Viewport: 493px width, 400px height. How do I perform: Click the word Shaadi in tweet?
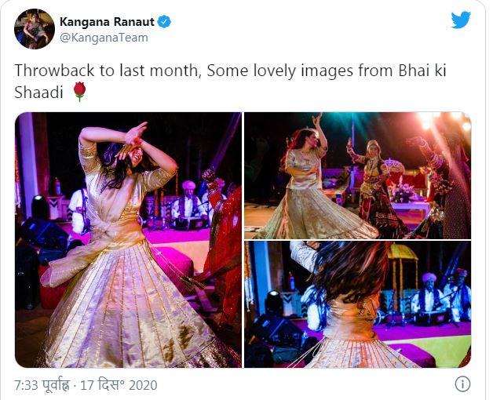(39, 93)
